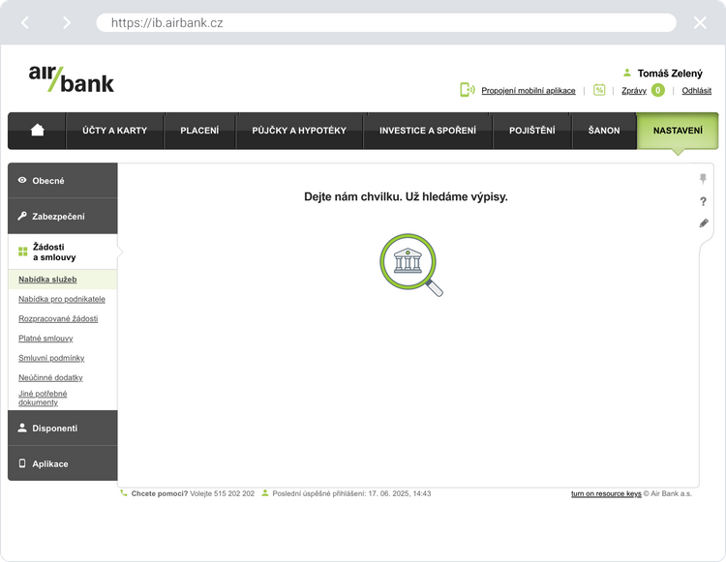Open the Pojištění menu tab
Image resolution: width=726 pixels, height=562 pixels.
pyautogui.click(x=532, y=131)
